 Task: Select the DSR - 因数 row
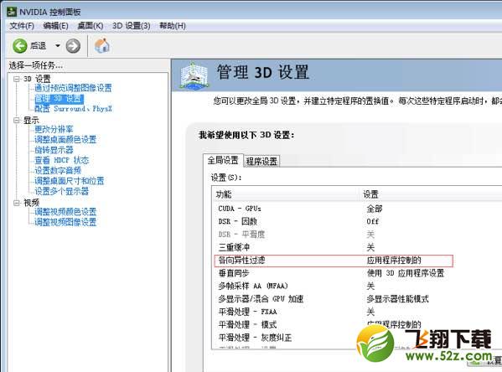[x=357, y=221]
